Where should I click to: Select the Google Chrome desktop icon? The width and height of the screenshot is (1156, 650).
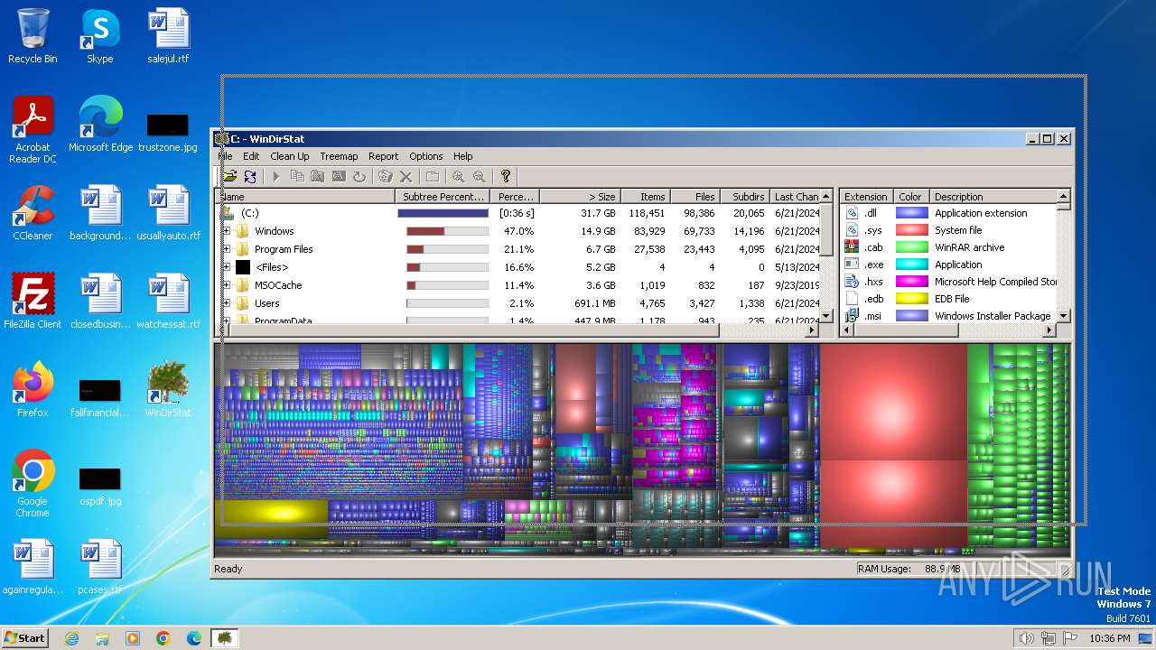[33, 484]
